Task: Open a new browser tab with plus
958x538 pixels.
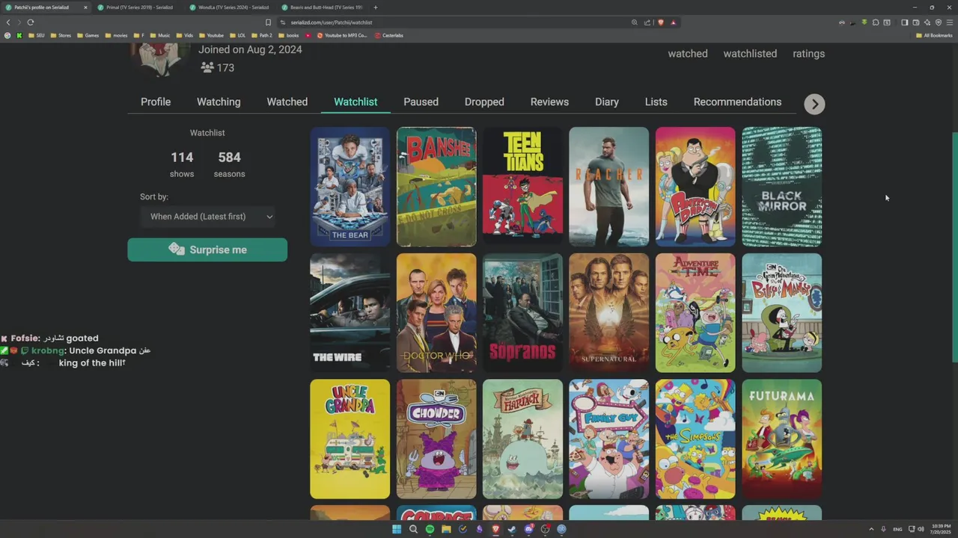Action: click(375, 7)
